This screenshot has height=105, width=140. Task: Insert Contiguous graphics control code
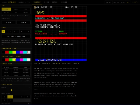click(26, 73)
